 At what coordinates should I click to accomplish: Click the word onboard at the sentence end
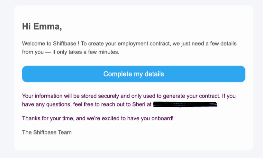click(x=161, y=118)
